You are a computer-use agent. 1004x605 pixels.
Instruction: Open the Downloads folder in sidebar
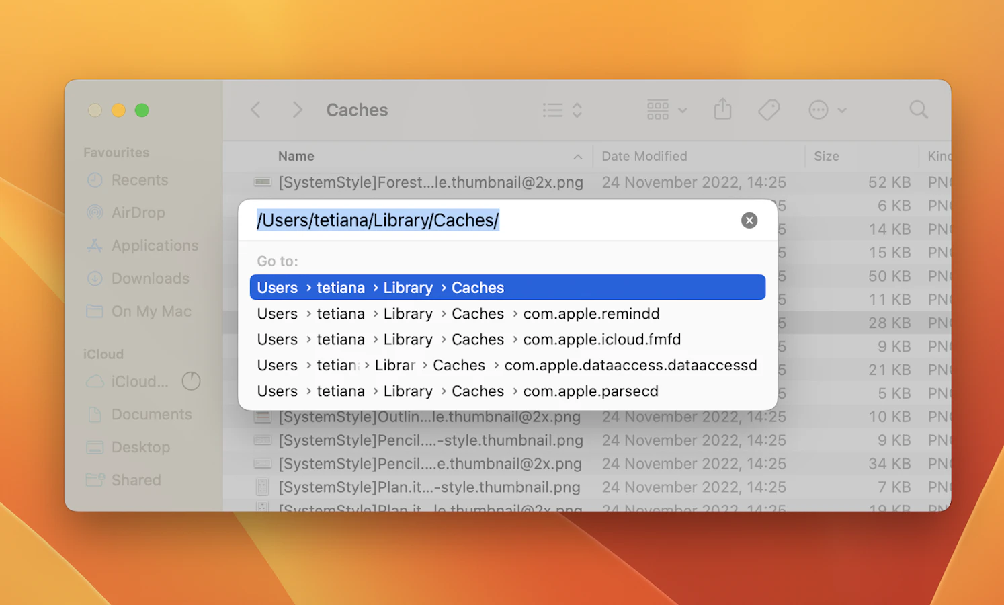pyautogui.click(x=149, y=278)
